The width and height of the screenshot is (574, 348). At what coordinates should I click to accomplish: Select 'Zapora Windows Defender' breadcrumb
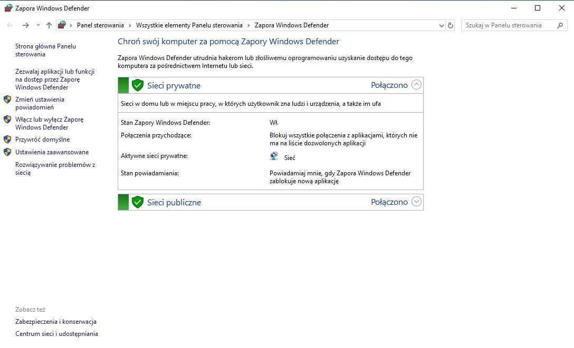tap(292, 25)
